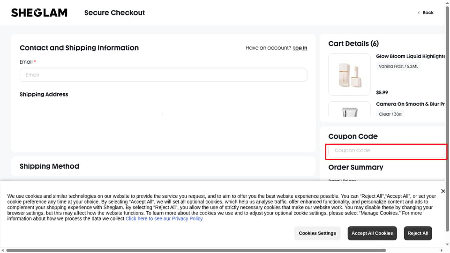Click the Glow Bloom Liquid Highlighter title
Image resolution: width=450 pixels, height=253 pixels.
pos(411,56)
